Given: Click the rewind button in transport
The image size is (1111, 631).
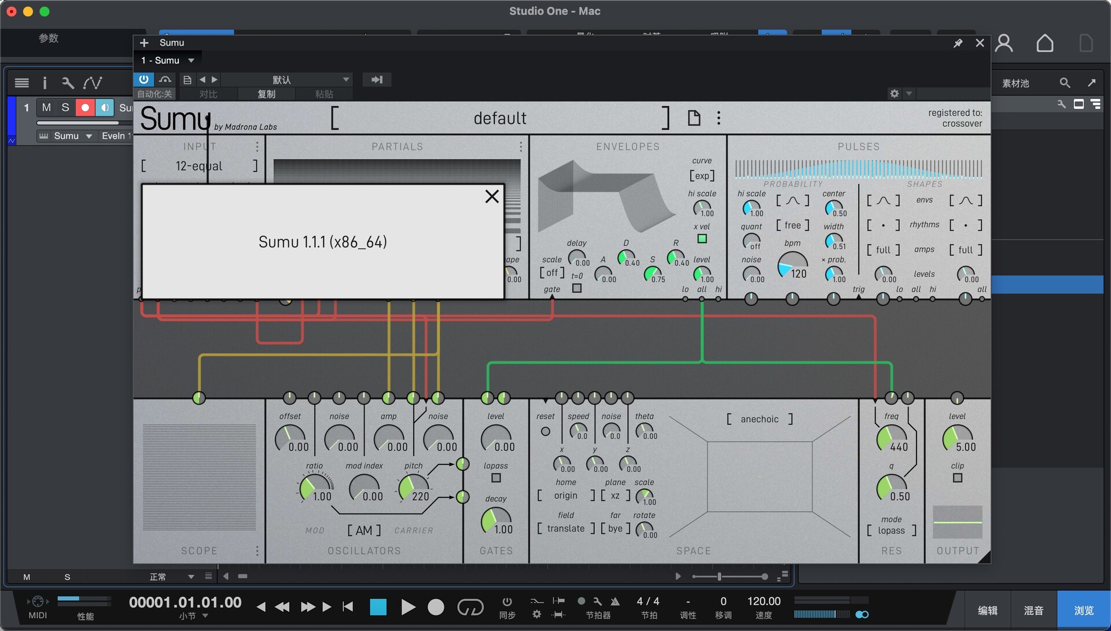Looking at the screenshot, I should [x=282, y=607].
